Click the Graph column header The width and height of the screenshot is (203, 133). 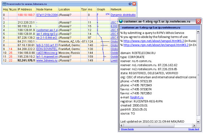[103, 9]
